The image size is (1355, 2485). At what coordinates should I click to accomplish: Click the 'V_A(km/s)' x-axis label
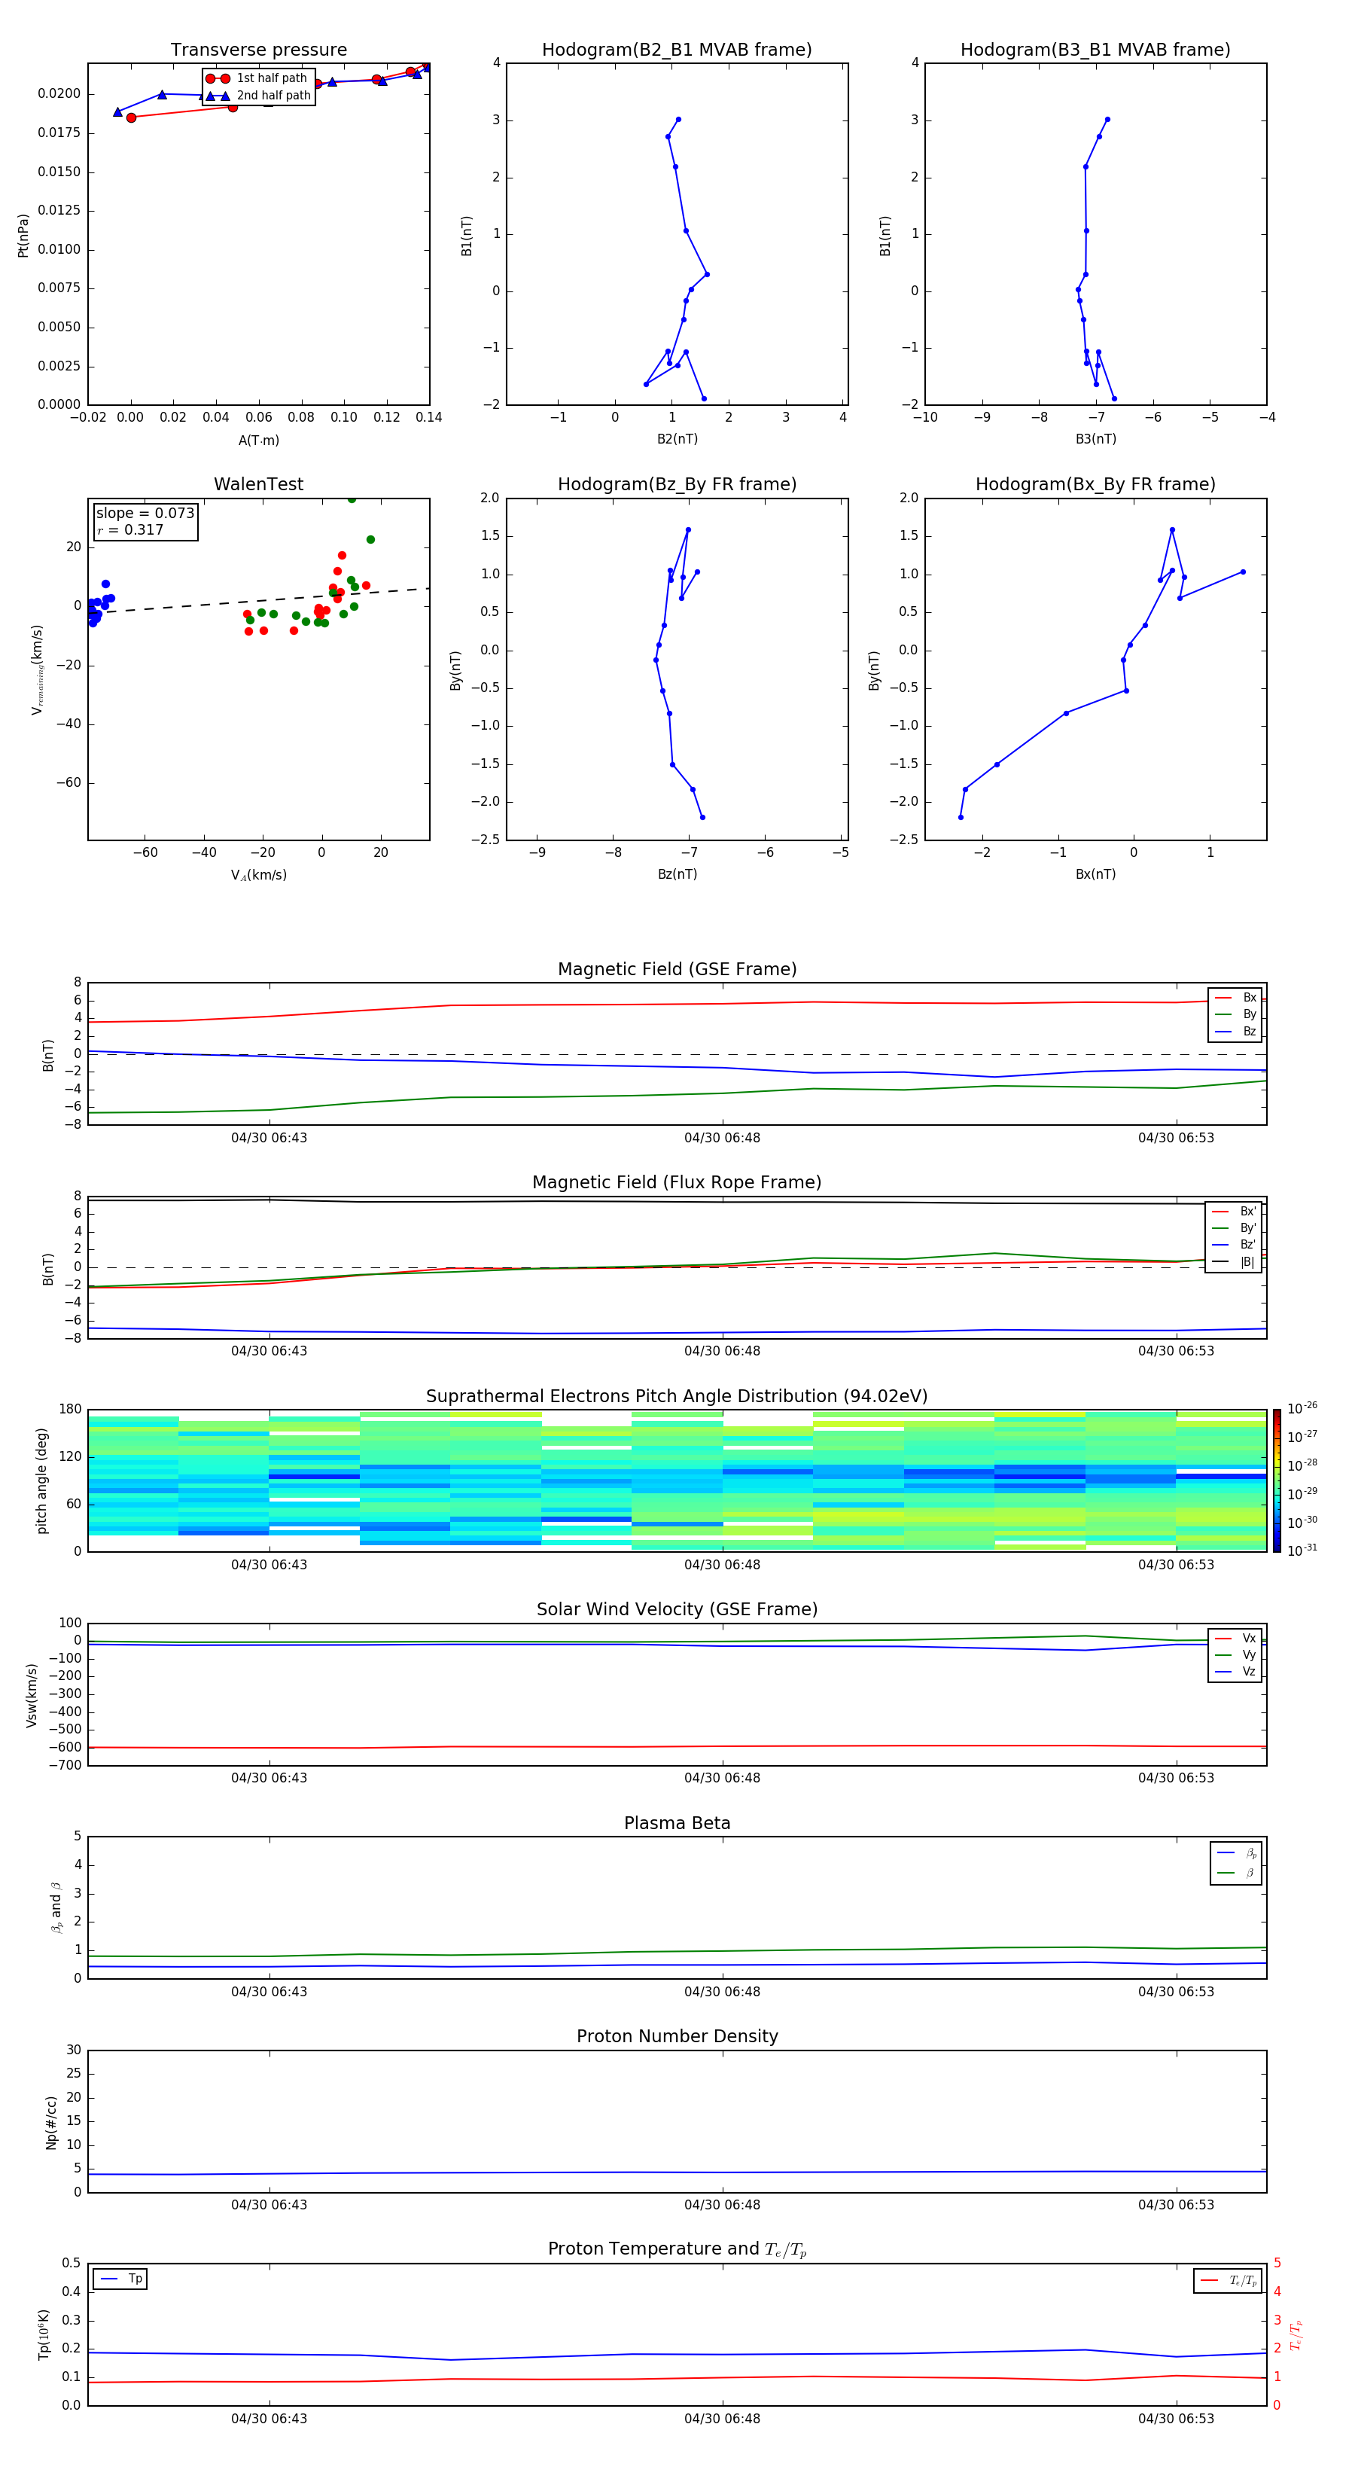(x=258, y=875)
